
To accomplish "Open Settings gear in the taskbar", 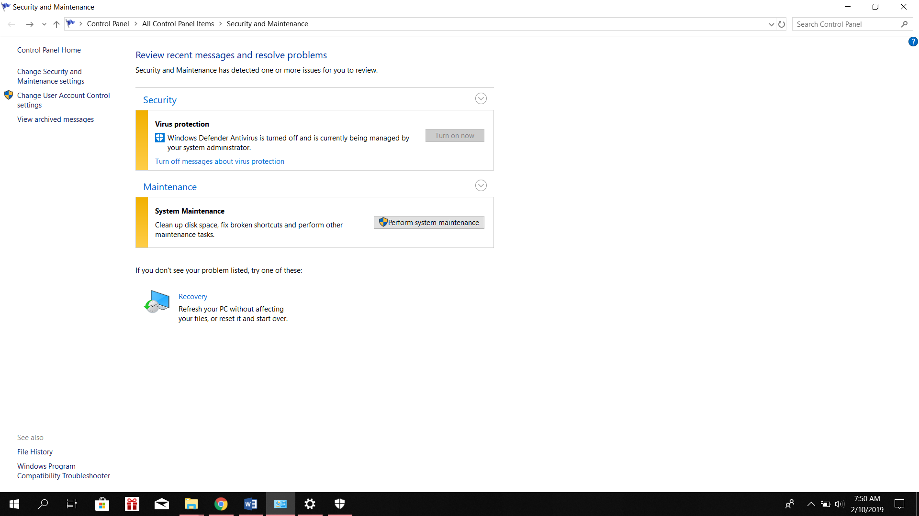I will 310,504.
